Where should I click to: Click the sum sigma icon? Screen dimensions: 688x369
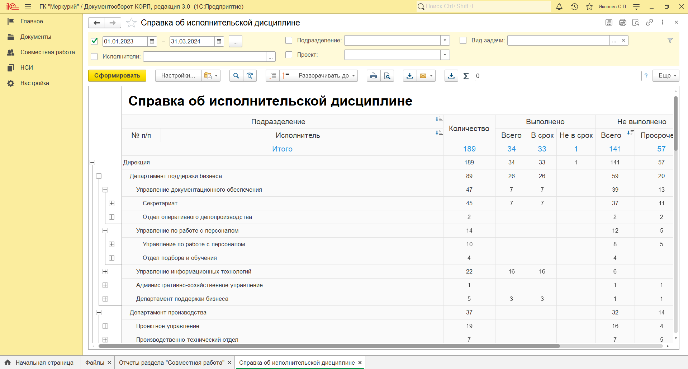466,76
